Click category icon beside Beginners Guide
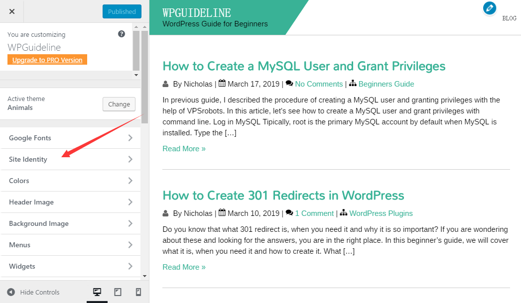The image size is (521, 303). [353, 83]
